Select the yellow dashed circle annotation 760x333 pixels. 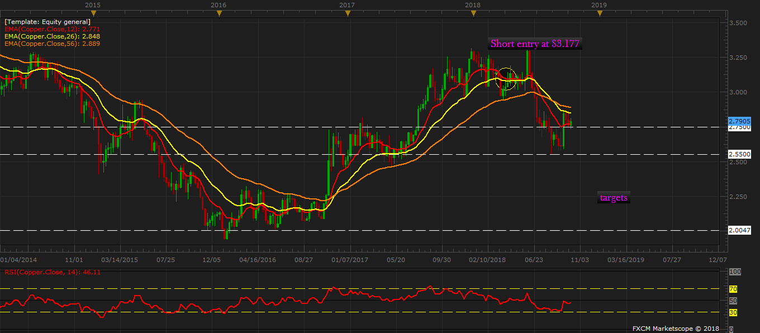tap(506, 79)
